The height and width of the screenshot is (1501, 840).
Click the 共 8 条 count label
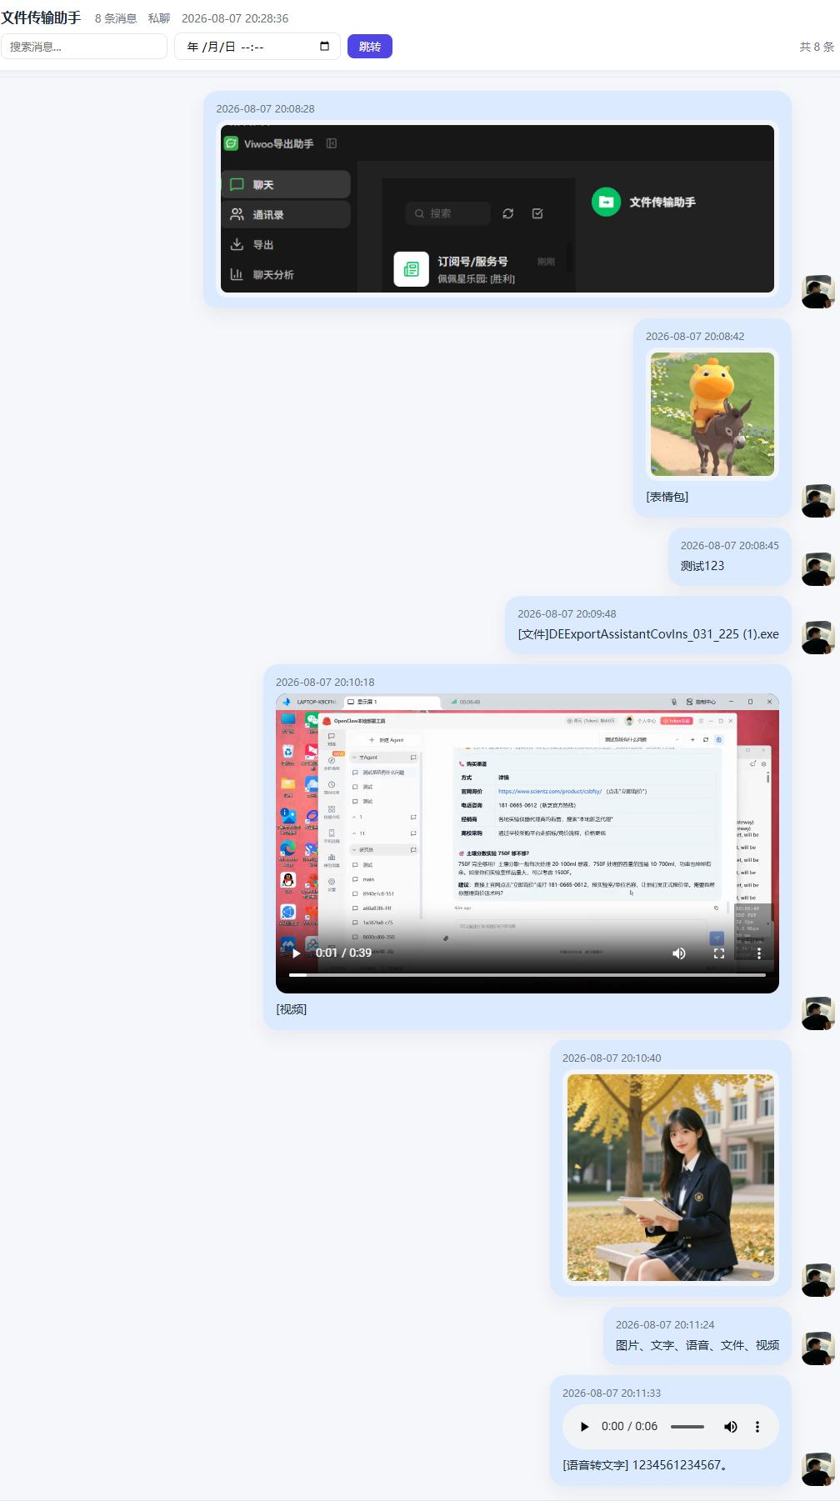[x=817, y=47]
